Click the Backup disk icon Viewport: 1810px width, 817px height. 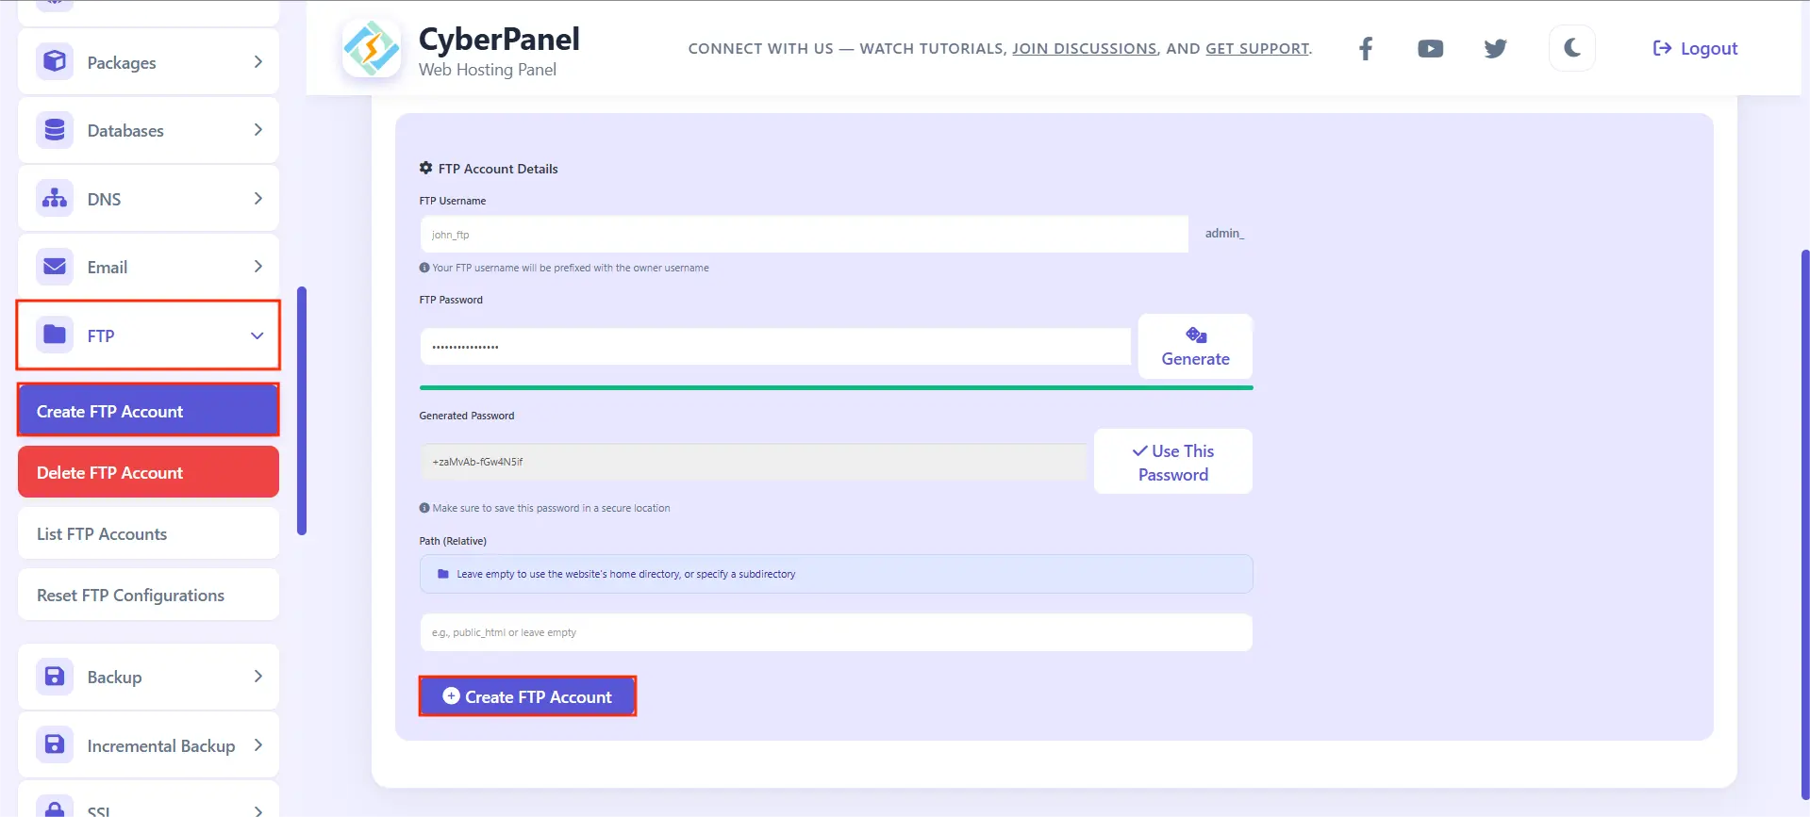click(55, 677)
